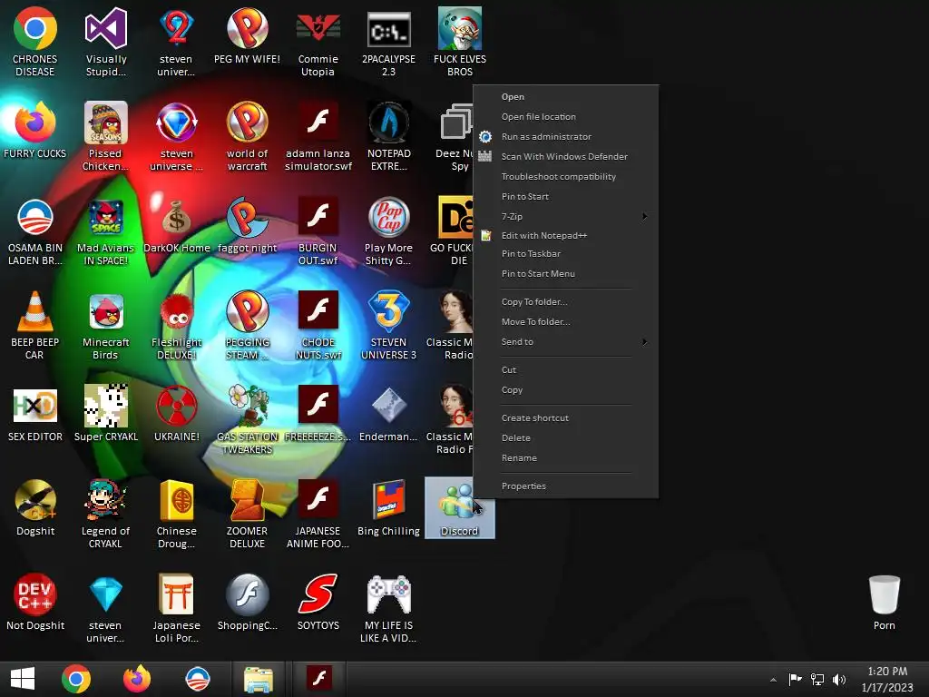Open network status from the tray
929x697 pixels.
817,679
